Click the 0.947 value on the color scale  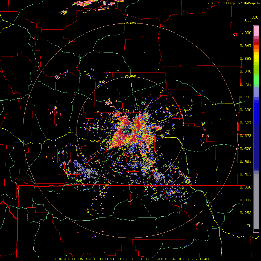[246, 46]
